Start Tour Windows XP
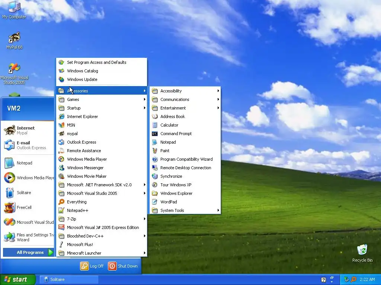 pyautogui.click(x=185, y=185)
